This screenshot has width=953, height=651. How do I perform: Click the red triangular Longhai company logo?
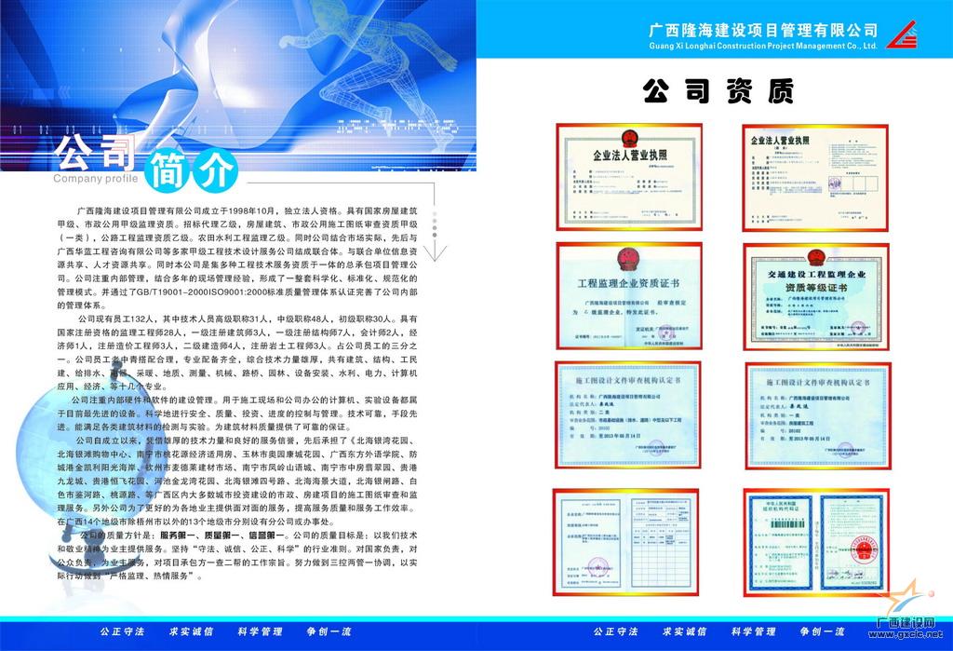coord(901,34)
